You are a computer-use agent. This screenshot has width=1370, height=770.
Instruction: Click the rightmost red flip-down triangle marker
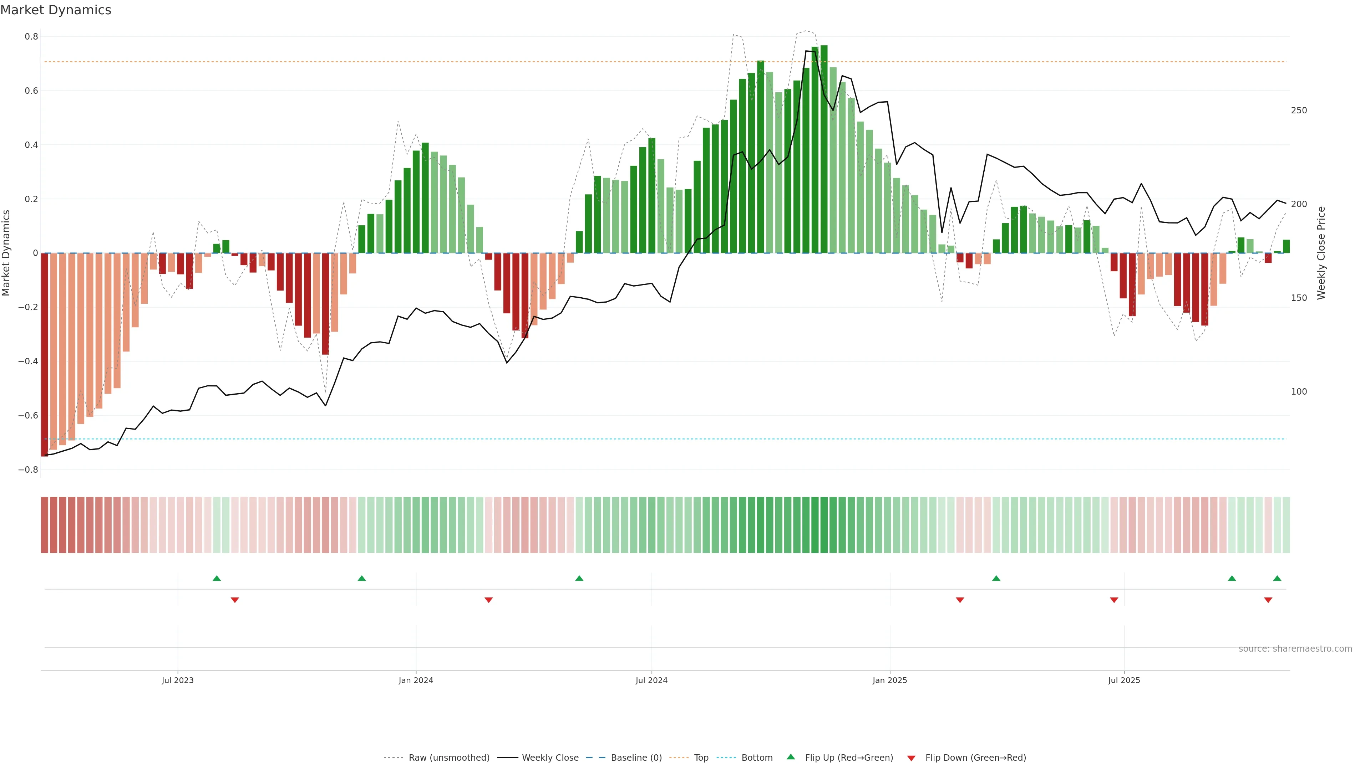click(1268, 600)
